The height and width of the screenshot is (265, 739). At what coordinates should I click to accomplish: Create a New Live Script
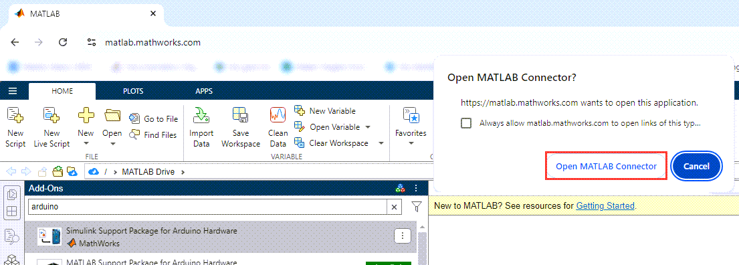pos(51,127)
